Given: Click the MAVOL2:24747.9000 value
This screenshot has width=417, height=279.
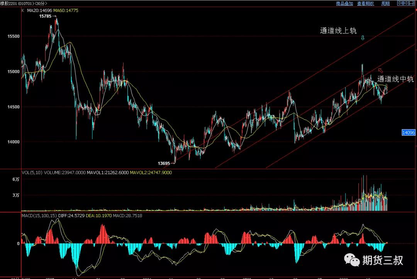Looking at the screenshot, I should (151, 172).
